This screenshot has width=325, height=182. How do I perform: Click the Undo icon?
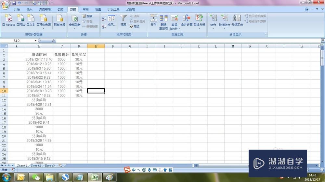click(19, 3)
